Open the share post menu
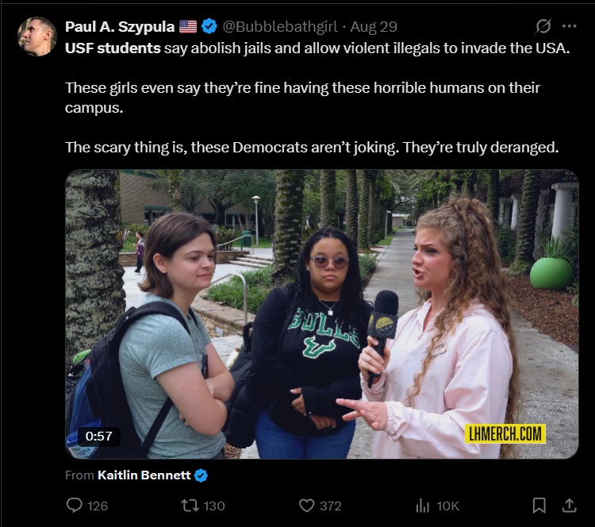 [569, 505]
